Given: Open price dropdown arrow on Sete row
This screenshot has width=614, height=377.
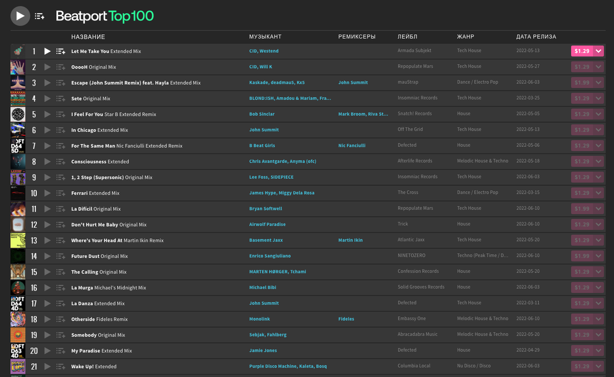Looking at the screenshot, I should pos(598,99).
